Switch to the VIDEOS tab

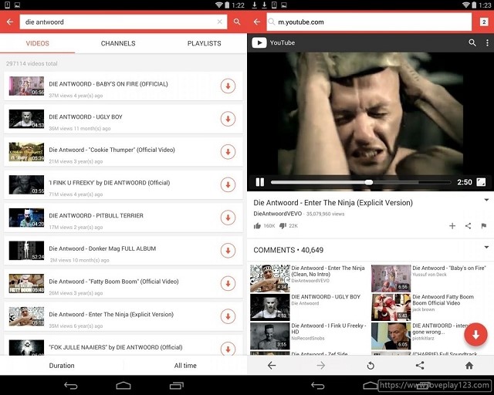[x=38, y=43]
